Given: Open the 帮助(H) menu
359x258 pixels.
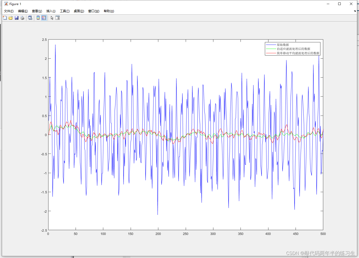Looking at the screenshot, I should tap(109, 11).
